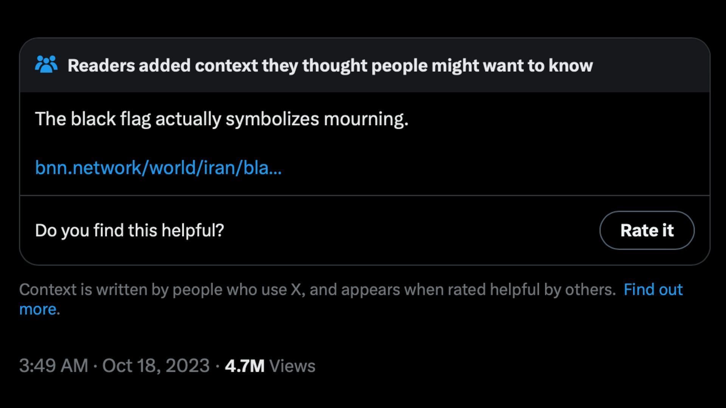Click the word 'mourning' in the note
726x408 pixels.
[366, 119]
